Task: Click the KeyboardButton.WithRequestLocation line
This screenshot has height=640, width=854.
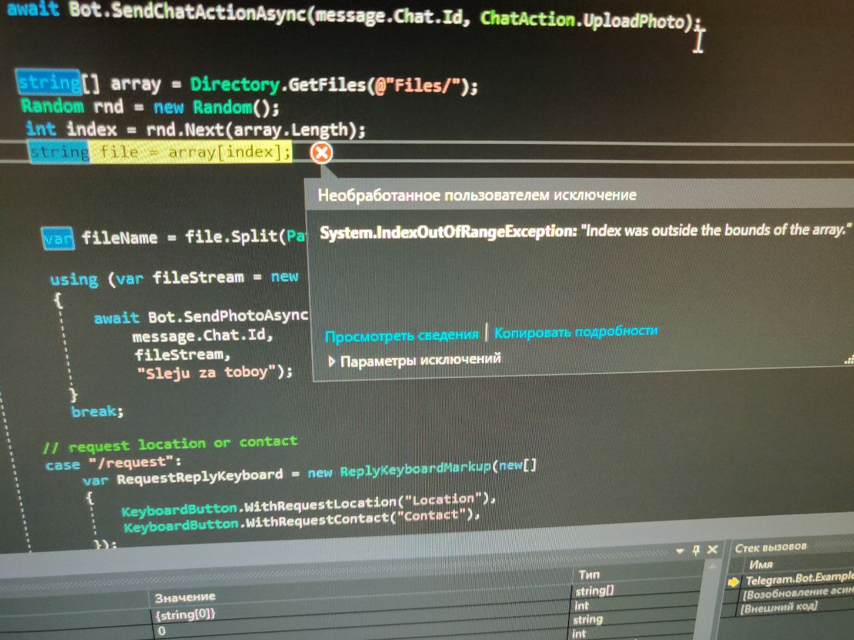Action: (x=308, y=505)
